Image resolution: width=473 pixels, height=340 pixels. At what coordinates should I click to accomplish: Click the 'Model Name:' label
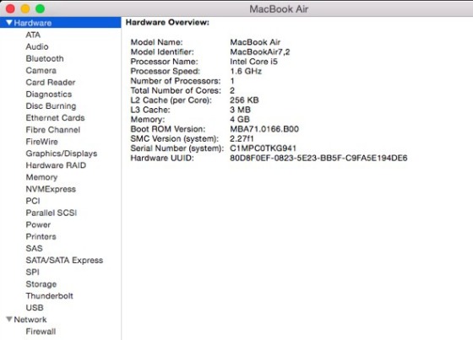[x=156, y=42]
